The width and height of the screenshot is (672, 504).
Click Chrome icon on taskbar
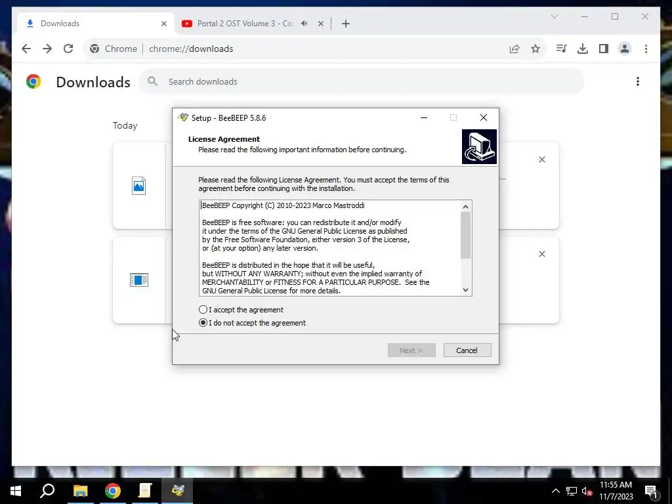point(113,491)
